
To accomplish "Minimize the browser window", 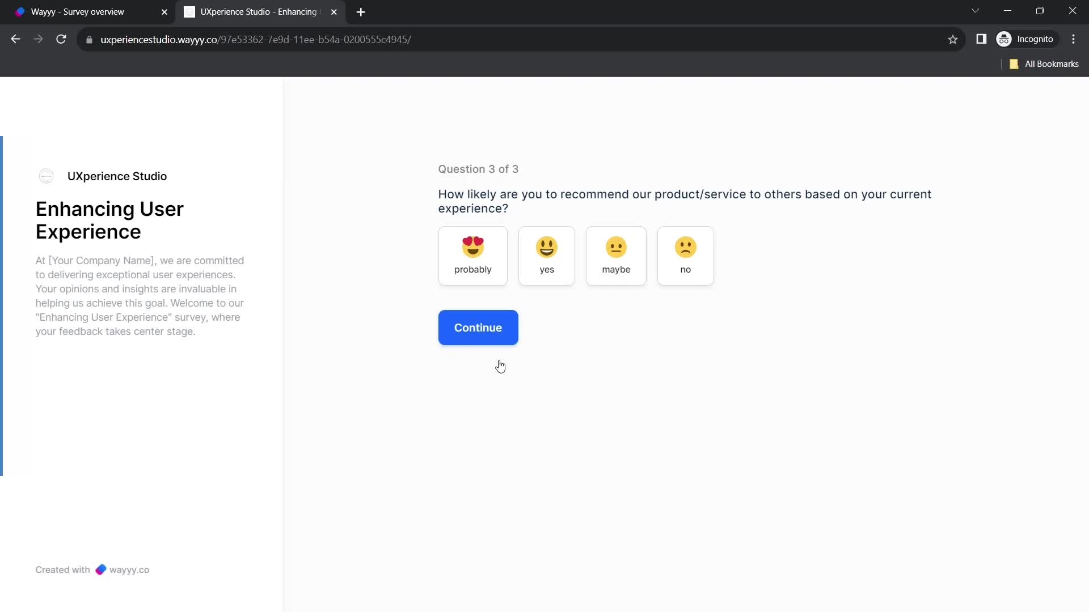I will (1008, 11).
